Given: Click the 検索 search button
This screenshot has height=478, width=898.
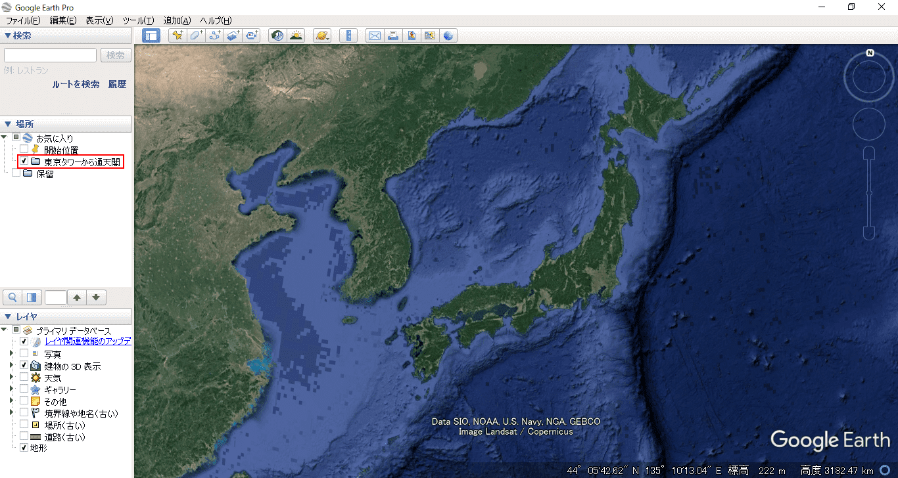Looking at the screenshot, I should [116, 56].
